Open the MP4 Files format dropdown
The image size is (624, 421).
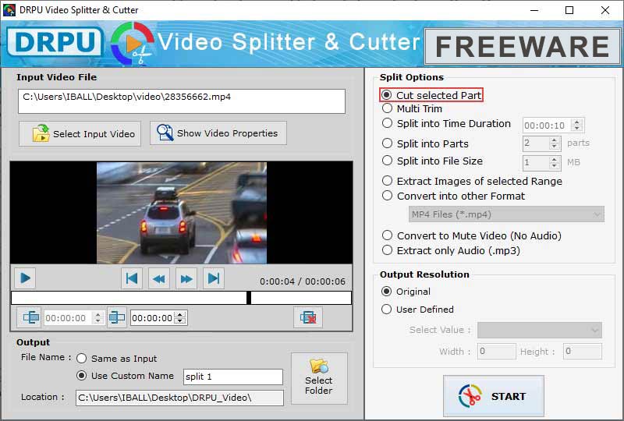pos(506,214)
